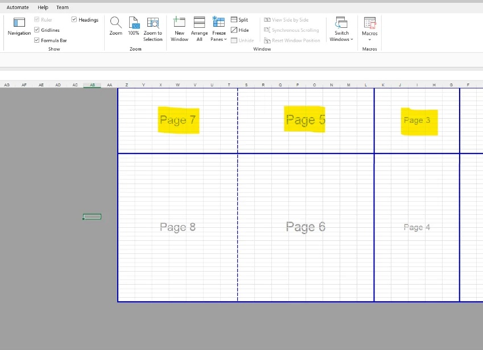The height and width of the screenshot is (350, 483).
Task: Click the greyed Unhide button
Action: click(x=242, y=40)
